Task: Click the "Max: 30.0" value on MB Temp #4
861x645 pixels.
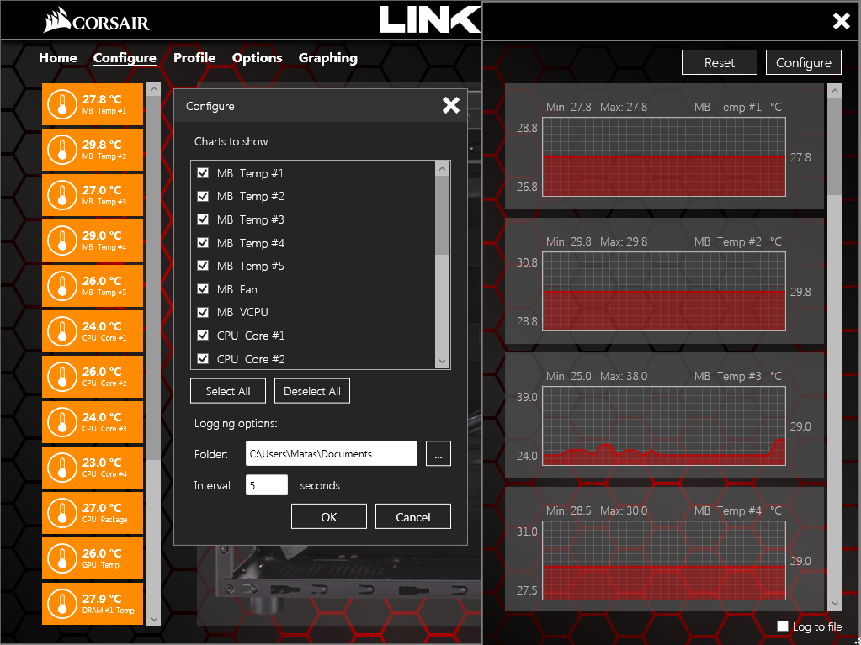Action: [624, 510]
